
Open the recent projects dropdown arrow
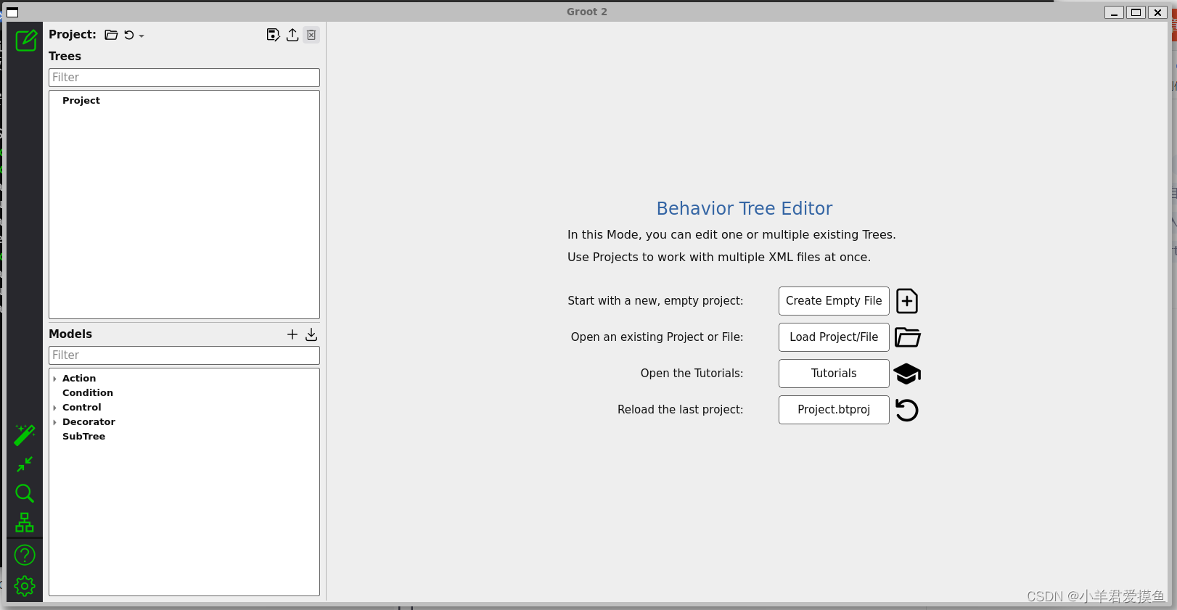point(142,36)
